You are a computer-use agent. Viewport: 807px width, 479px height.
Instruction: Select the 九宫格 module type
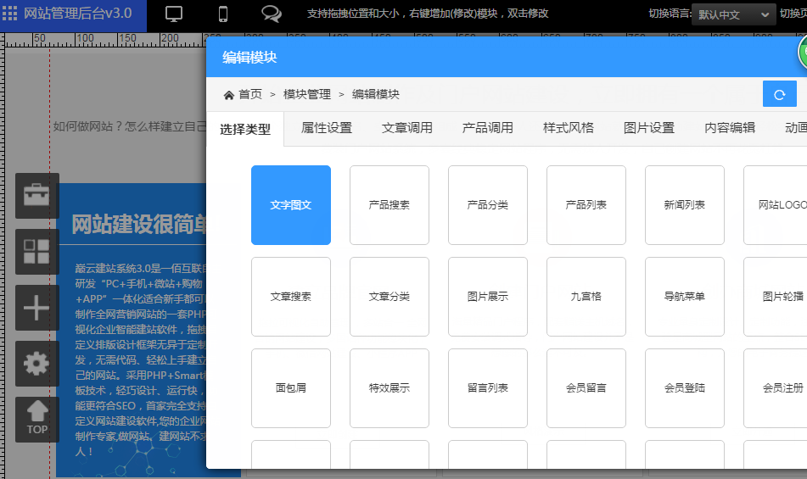coord(586,297)
